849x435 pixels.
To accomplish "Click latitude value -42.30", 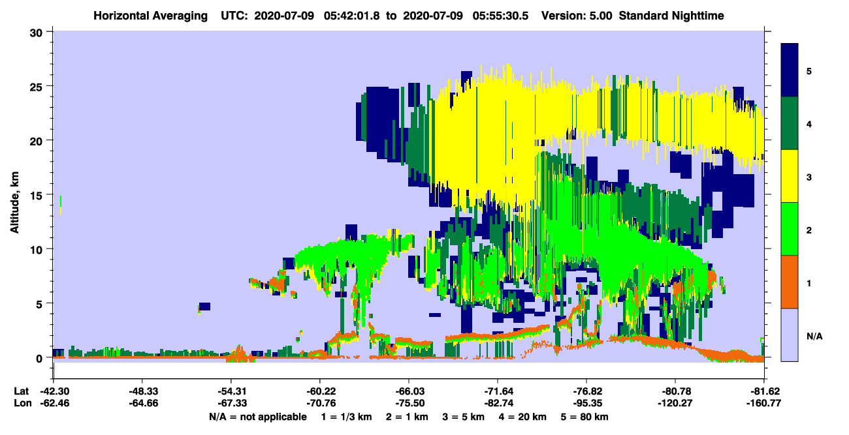I will coord(53,391).
